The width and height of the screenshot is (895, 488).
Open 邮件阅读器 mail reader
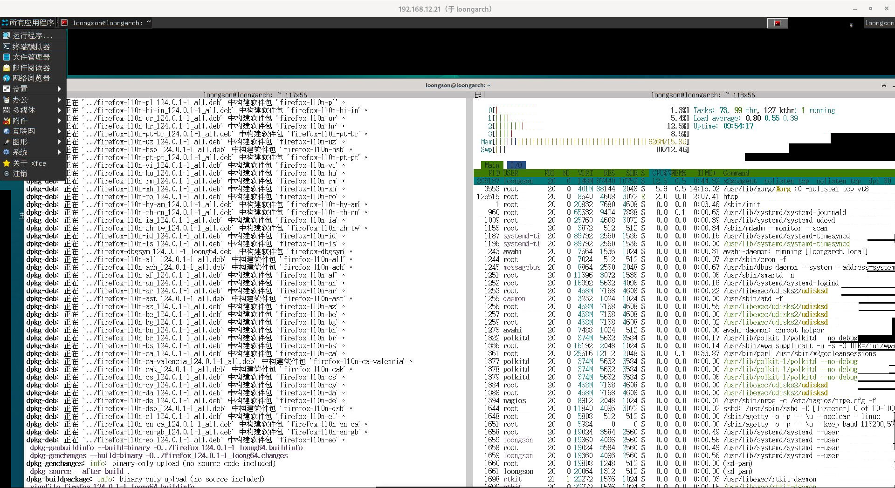click(x=31, y=68)
